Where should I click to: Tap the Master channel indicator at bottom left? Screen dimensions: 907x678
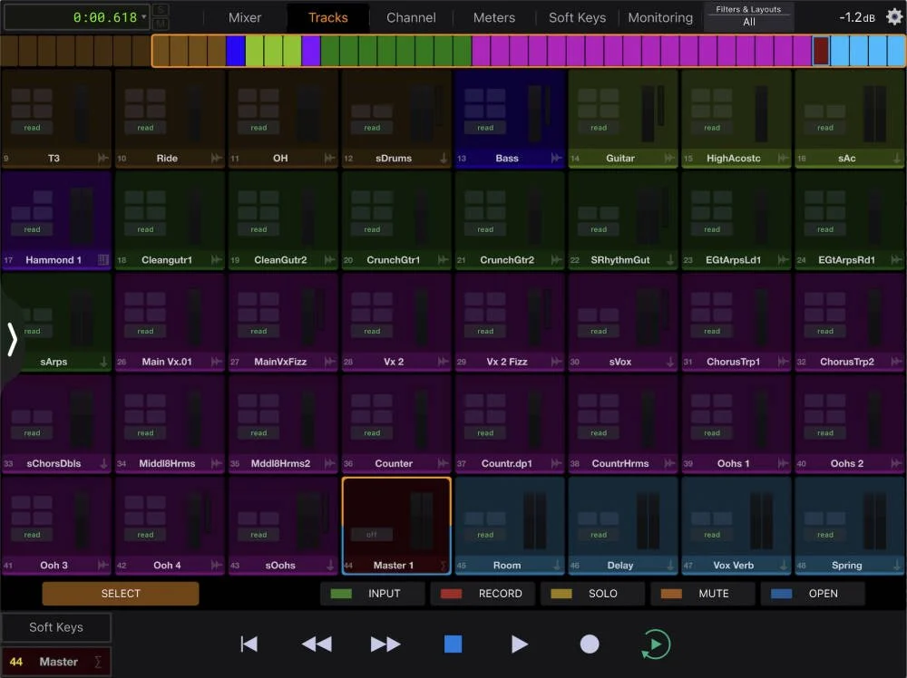point(56,662)
